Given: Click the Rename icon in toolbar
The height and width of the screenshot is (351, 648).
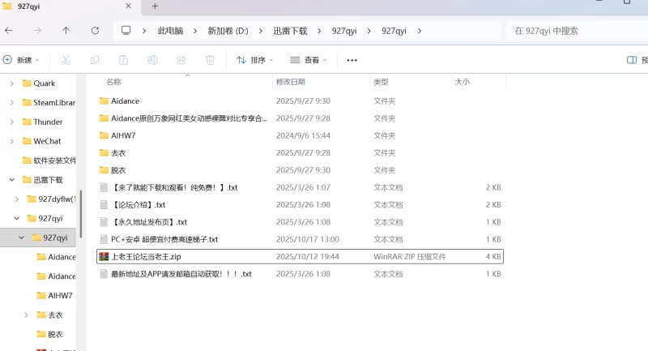Looking at the screenshot, I should point(152,60).
